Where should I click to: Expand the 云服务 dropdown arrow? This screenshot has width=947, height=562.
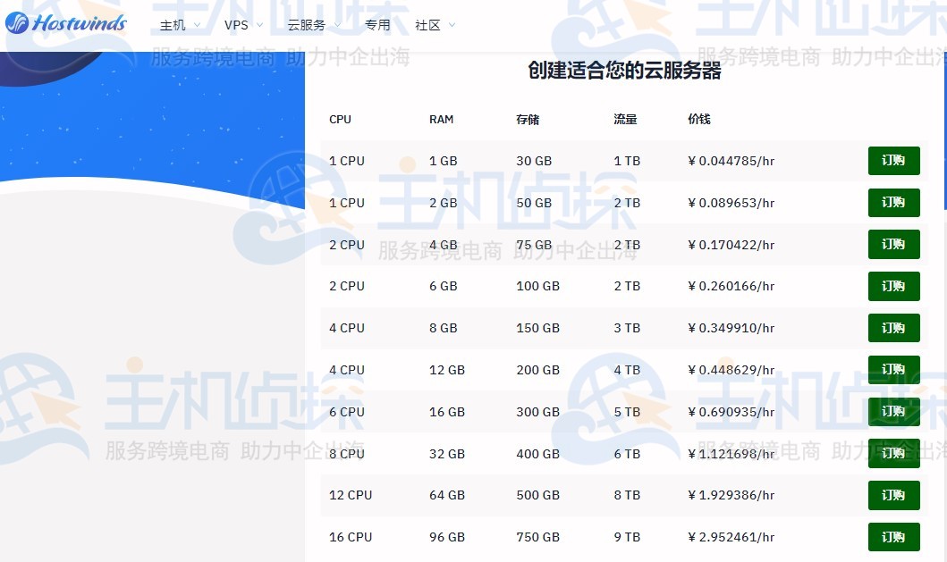[x=336, y=26]
